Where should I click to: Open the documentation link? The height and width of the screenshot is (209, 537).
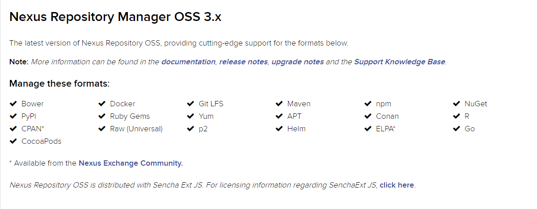tap(188, 62)
